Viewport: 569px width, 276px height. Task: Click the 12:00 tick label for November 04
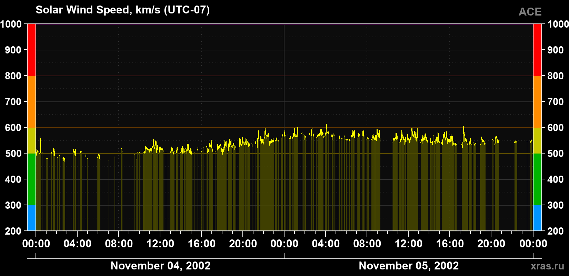pos(160,244)
